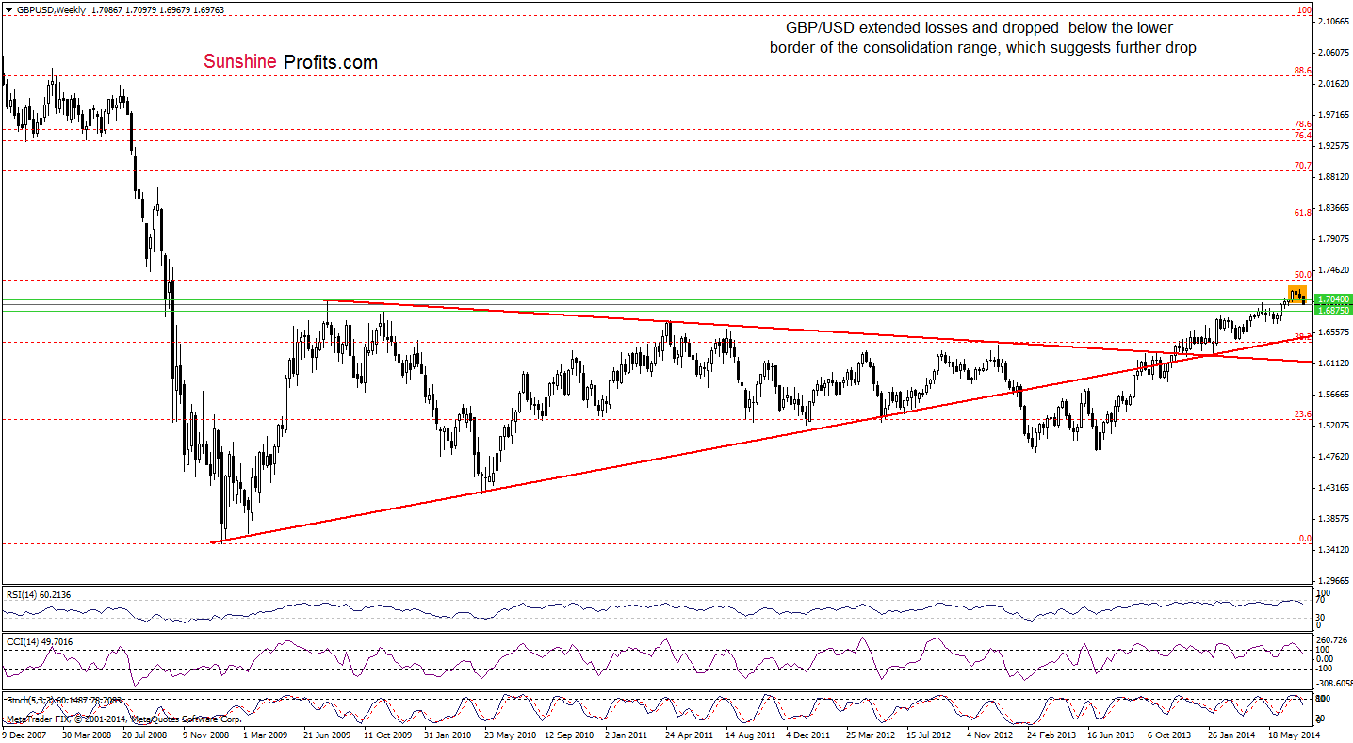Screen dimensions: 1353x743
Task: Click the 78.6 Fibonacci level label
Action: 1302,123
